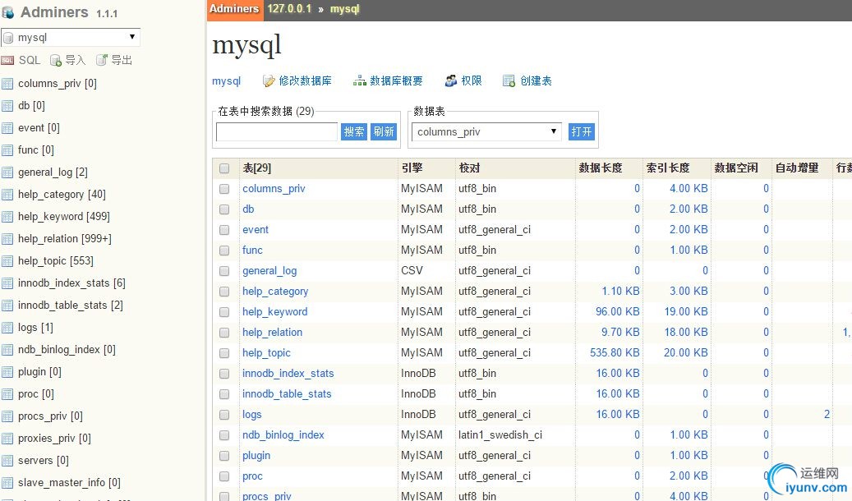The height and width of the screenshot is (501, 852).
Task: Click table icon next to innodb_index_stats [6]
Action: pos(7,283)
